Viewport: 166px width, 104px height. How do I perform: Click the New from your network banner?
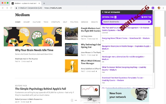[128, 95]
